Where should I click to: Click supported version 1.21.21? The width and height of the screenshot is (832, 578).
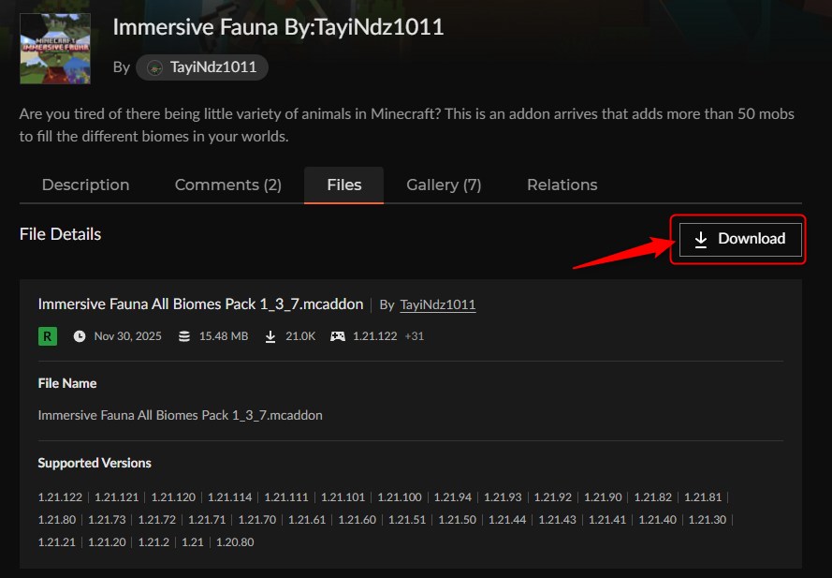[x=57, y=542]
